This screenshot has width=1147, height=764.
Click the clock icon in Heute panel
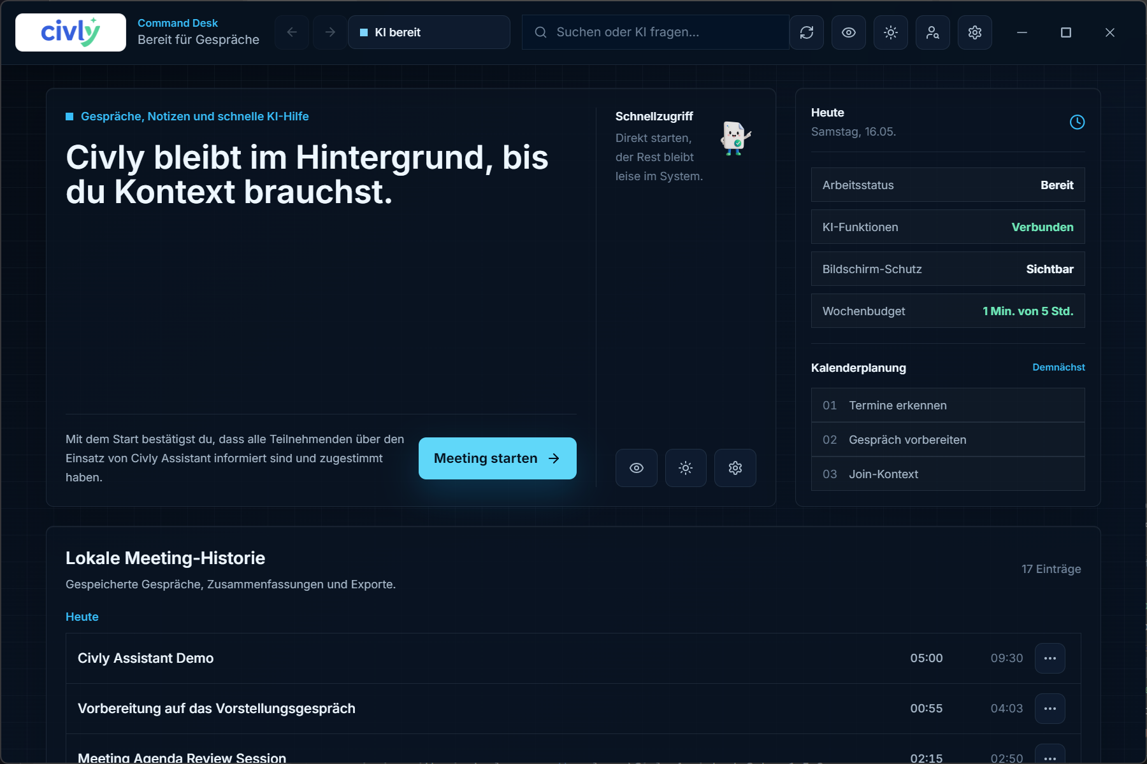(x=1077, y=122)
